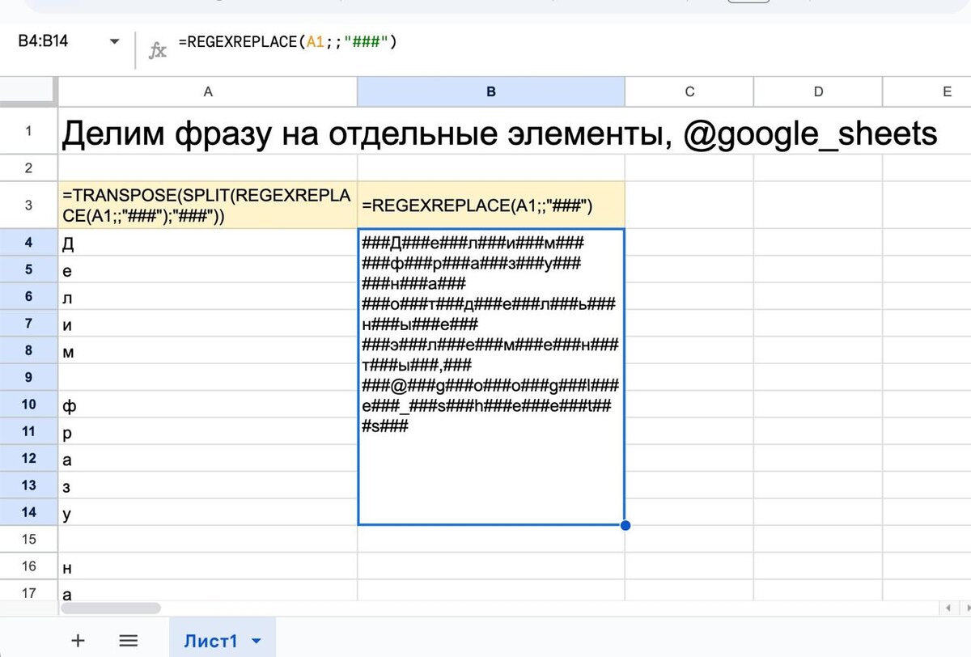The image size is (971, 657).
Task: Click cell A16 containing "н"
Action: 208,566
